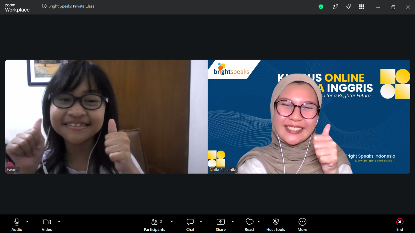Open the Participants panel

[155, 224]
